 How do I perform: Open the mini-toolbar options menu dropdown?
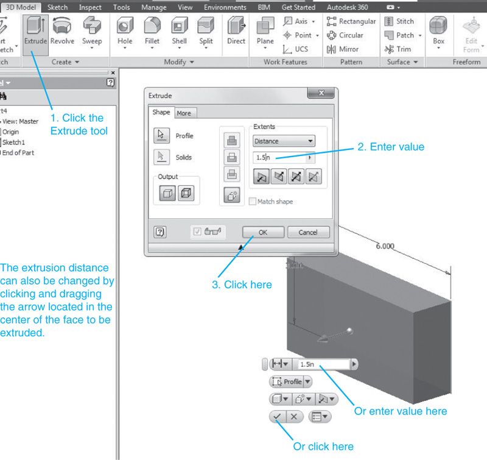[320, 417]
